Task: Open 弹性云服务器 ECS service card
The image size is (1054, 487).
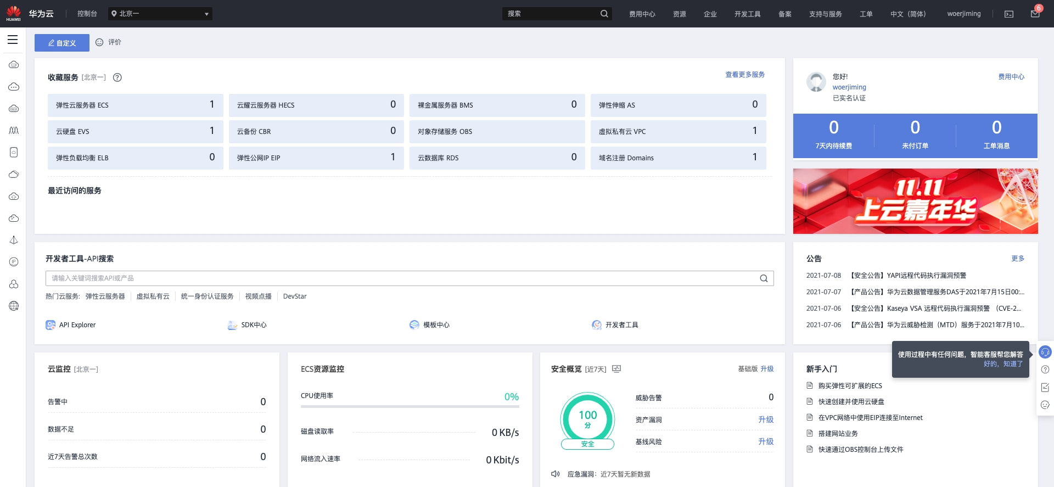Action: tap(136, 105)
